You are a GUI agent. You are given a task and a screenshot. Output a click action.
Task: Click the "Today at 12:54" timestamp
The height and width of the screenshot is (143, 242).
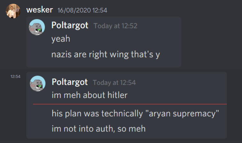click(x=114, y=83)
